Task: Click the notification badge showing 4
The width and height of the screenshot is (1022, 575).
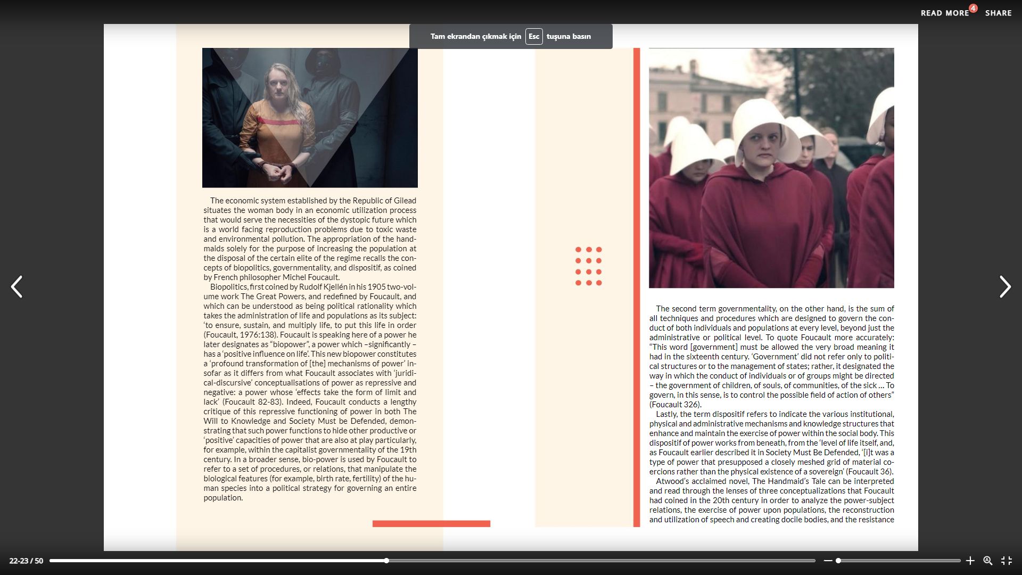Action: (x=973, y=8)
